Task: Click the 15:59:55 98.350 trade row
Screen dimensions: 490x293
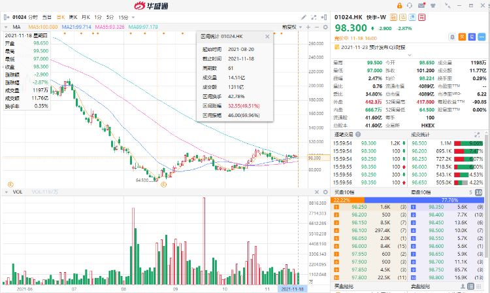Action: coord(369,167)
